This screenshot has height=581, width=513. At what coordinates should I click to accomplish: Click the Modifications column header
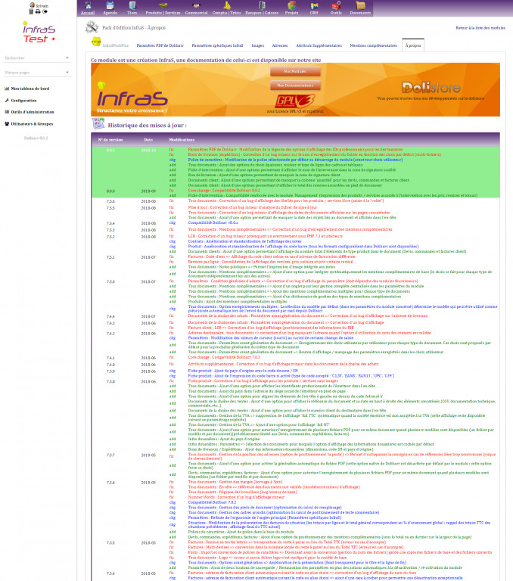(182, 140)
